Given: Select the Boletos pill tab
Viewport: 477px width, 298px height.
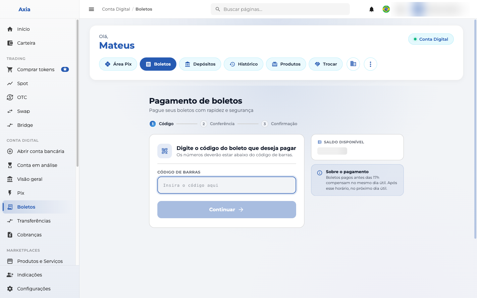Looking at the screenshot, I should (x=158, y=64).
